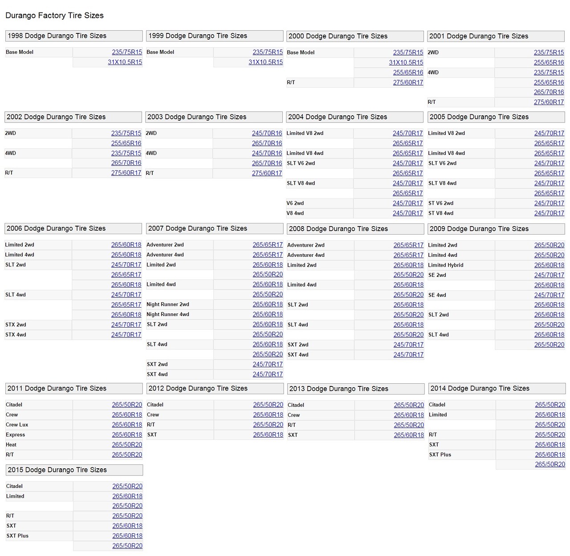The height and width of the screenshot is (556, 570).
Task: Click 245/70R17 for 2008 SXT 4wd
Action: [408, 355]
